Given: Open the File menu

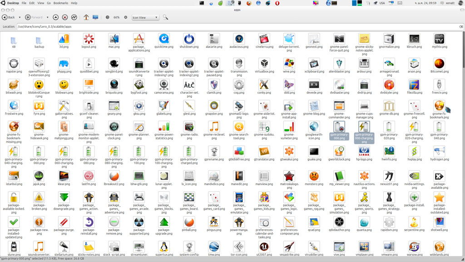Looking at the screenshot, I should click(24, 3).
